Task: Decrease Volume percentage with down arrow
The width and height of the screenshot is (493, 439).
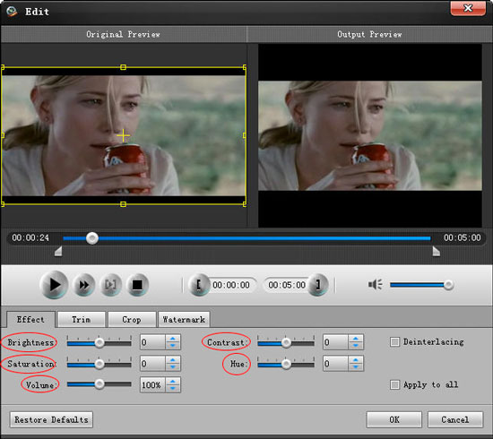Action: pos(173,389)
